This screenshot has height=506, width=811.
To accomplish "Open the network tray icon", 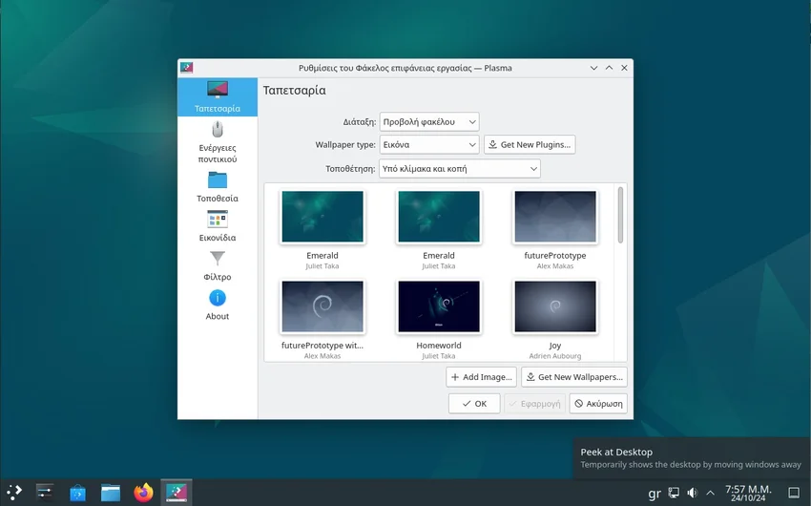I will coord(674,493).
